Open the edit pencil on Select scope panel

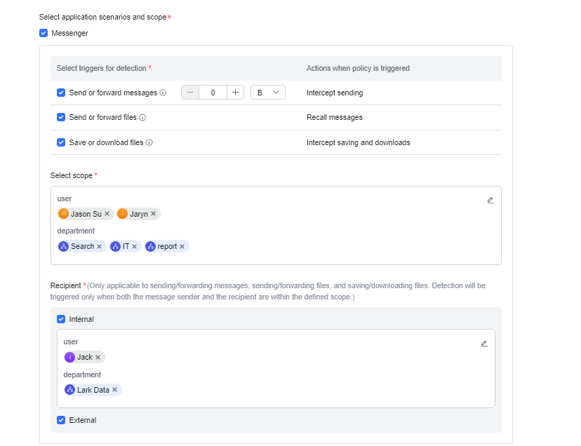[490, 200]
